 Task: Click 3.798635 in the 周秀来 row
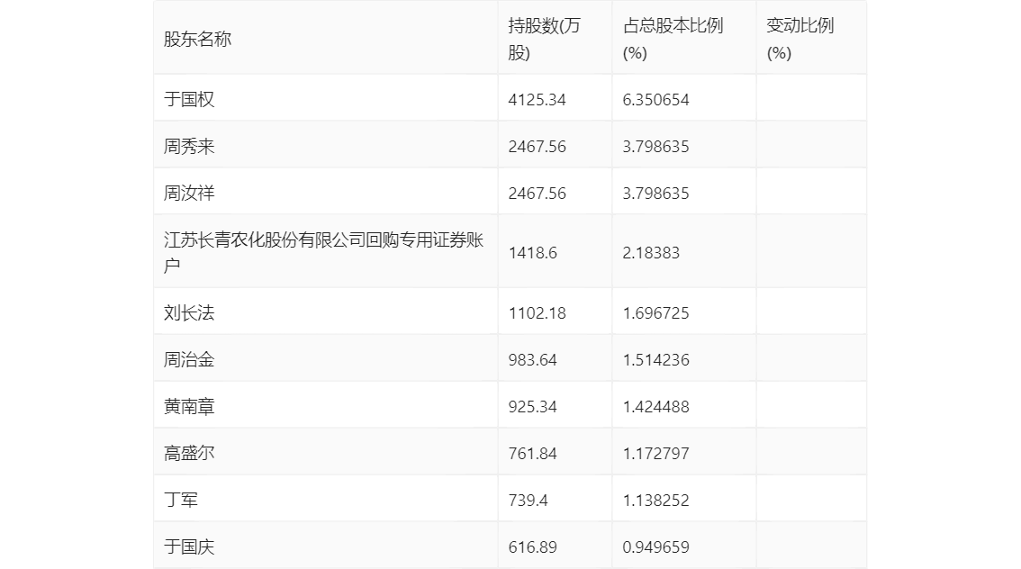[x=655, y=147]
